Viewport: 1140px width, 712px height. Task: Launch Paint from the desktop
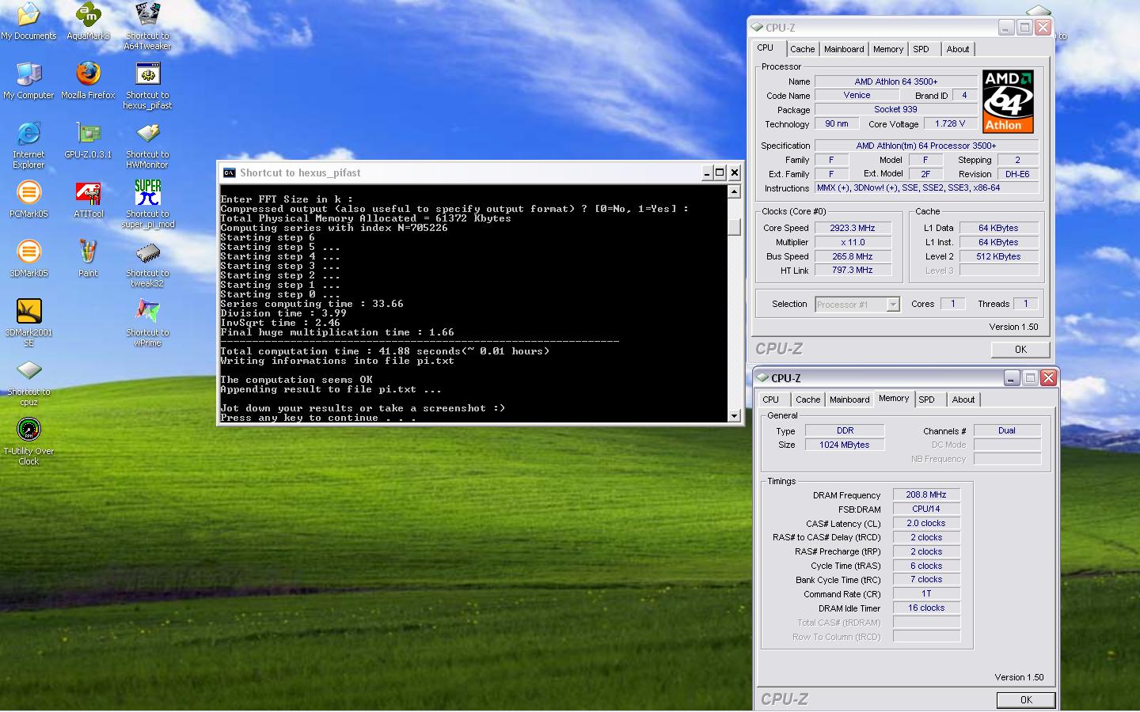88,259
